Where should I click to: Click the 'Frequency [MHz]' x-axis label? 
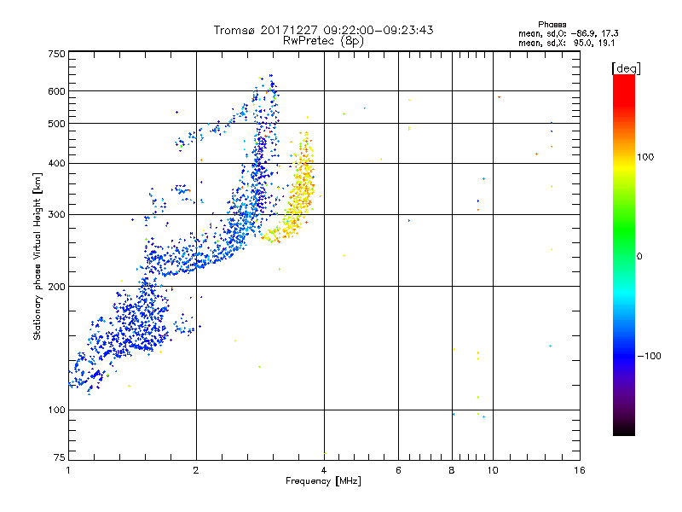coord(323,481)
